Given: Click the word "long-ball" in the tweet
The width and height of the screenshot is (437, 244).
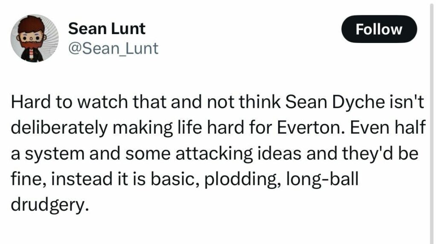Looking at the screenshot, I should click(x=322, y=178).
